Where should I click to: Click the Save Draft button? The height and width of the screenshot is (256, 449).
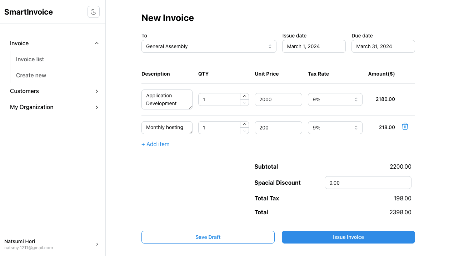tap(208, 237)
